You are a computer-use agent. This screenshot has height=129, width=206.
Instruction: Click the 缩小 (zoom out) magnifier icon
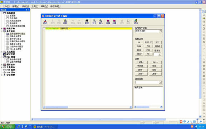(x=100, y=22)
